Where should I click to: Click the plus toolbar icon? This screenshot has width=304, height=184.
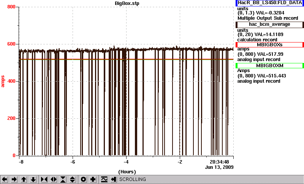93,179
